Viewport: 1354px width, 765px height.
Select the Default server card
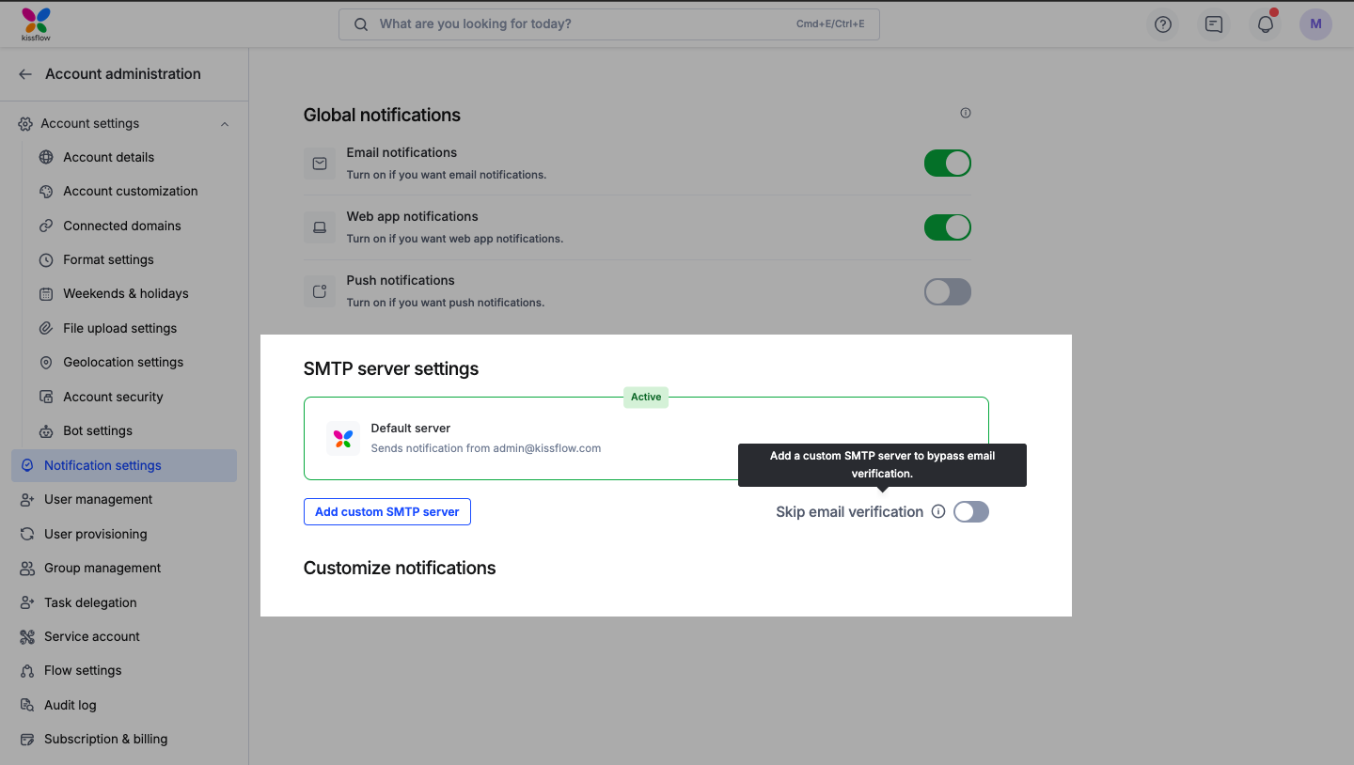pyautogui.click(x=646, y=439)
